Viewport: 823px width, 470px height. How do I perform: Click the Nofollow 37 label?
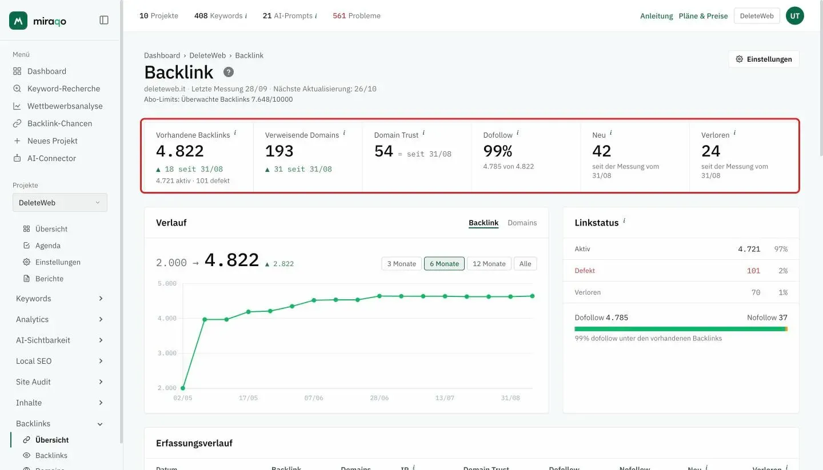(767, 318)
